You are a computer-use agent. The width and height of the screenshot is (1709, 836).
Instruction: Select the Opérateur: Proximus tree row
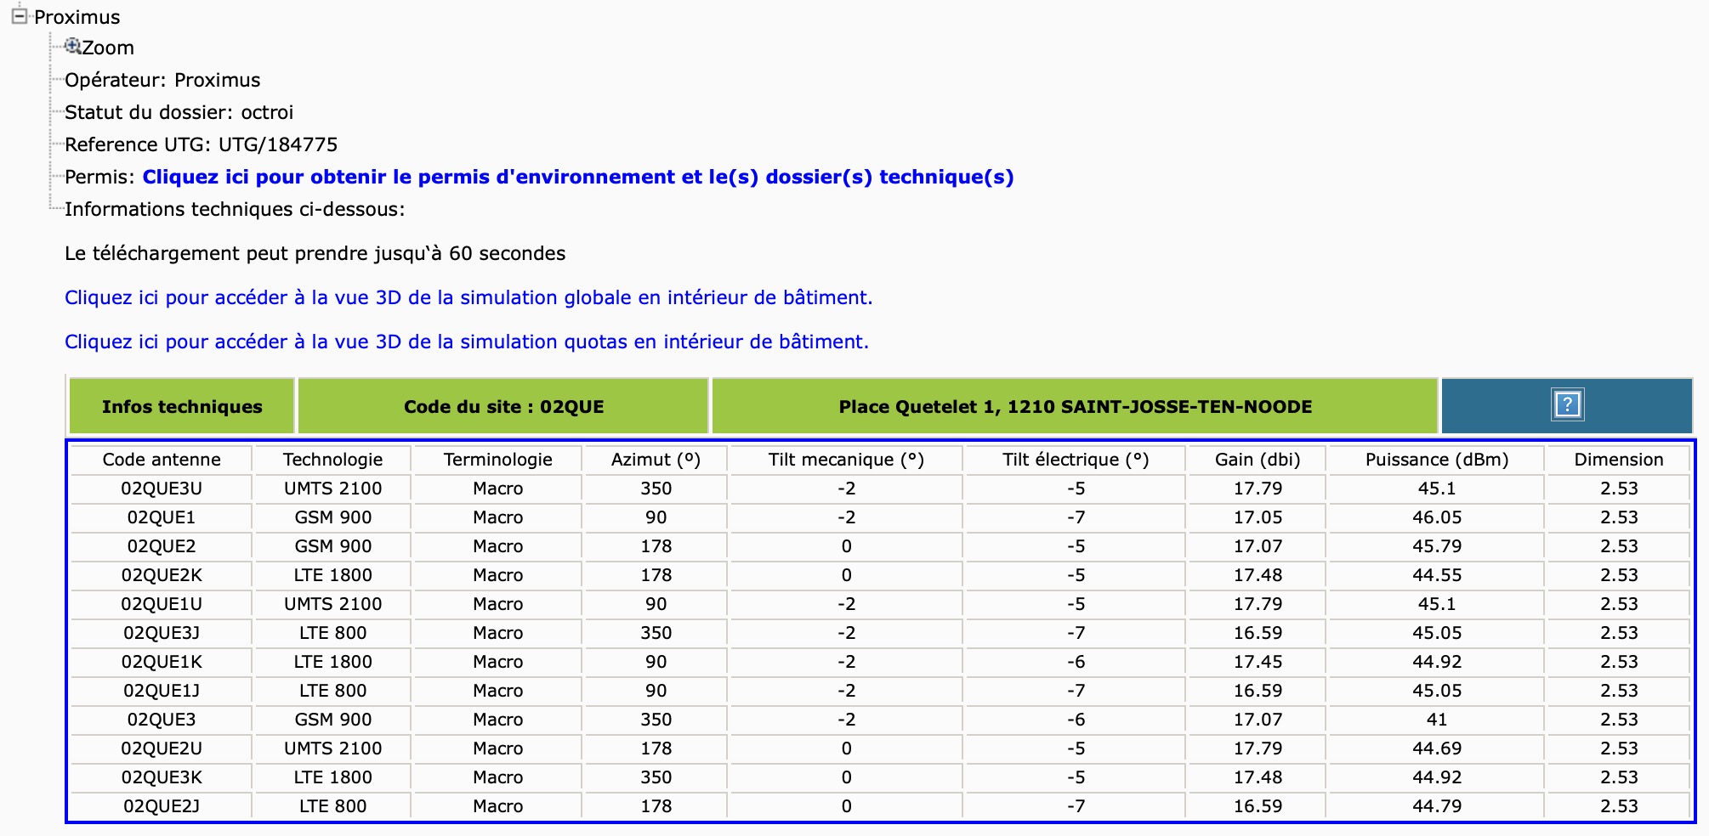click(162, 80)
